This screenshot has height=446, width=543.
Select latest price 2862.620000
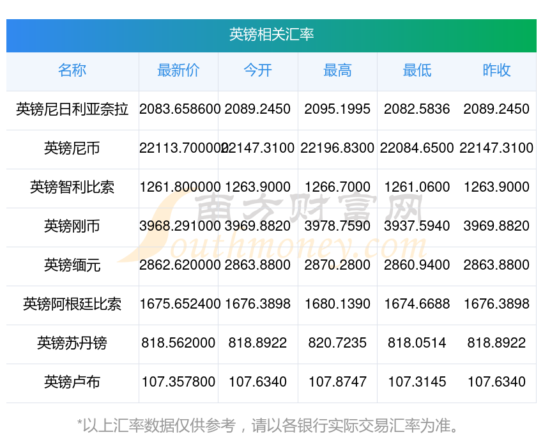point(180,265)
